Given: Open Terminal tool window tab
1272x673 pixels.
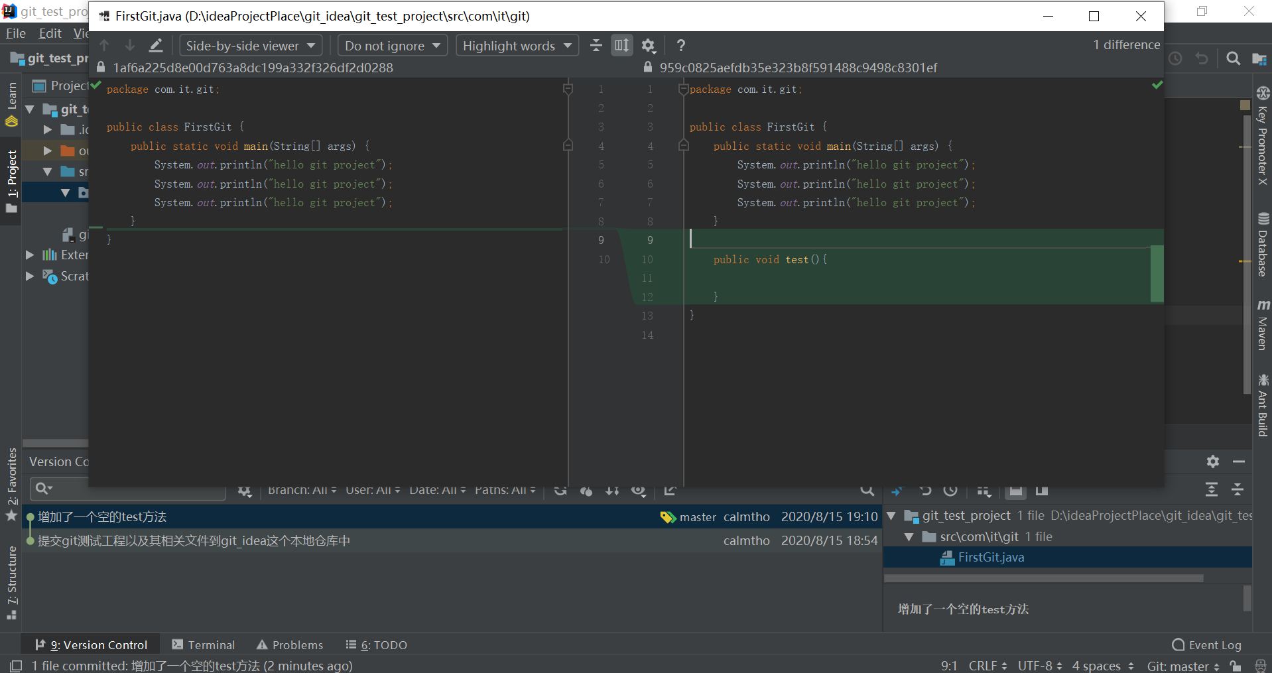Looking at the screenshot, I should (x=203, y=644).
